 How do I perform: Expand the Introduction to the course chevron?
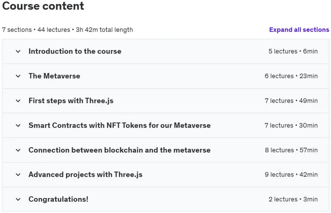[18, 51]
